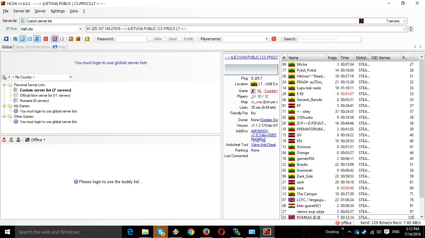This screenshot has height=238, width=425.
Task: Click the add buddy icon with green plus
Action: (11, 140)
